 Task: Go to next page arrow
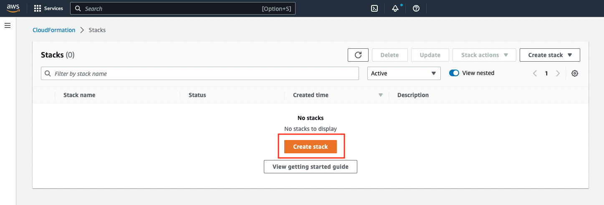[558, 73]
